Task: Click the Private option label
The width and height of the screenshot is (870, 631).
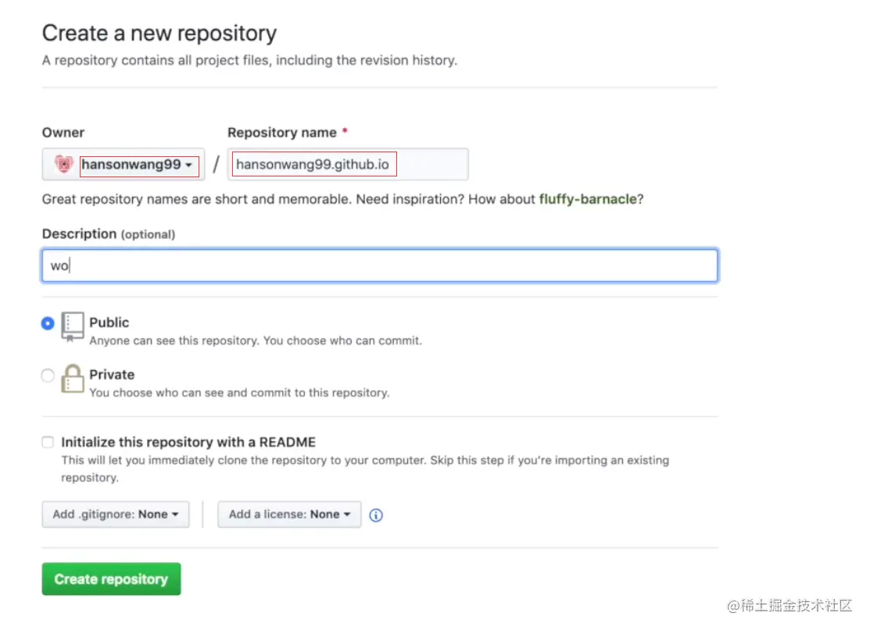Action: [x=112, y=375]
